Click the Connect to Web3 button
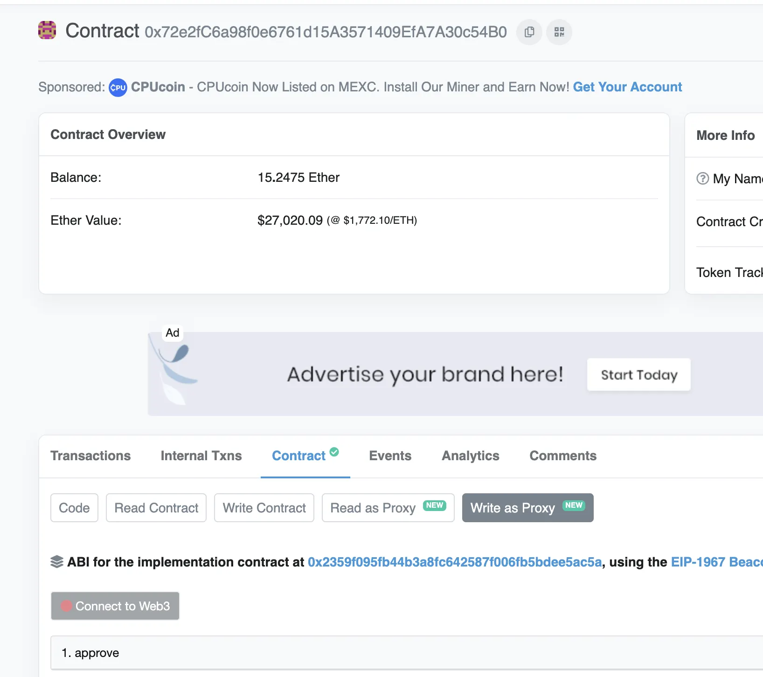 click(115, 606)
